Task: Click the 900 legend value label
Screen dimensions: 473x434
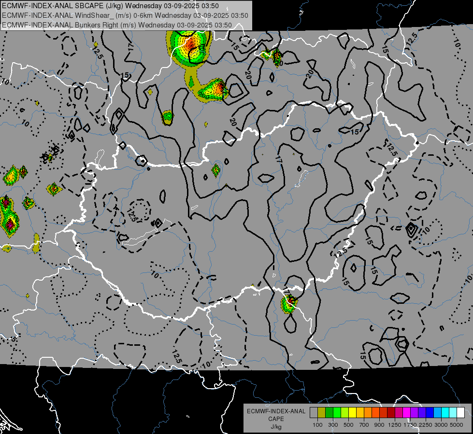Action: 379,425
